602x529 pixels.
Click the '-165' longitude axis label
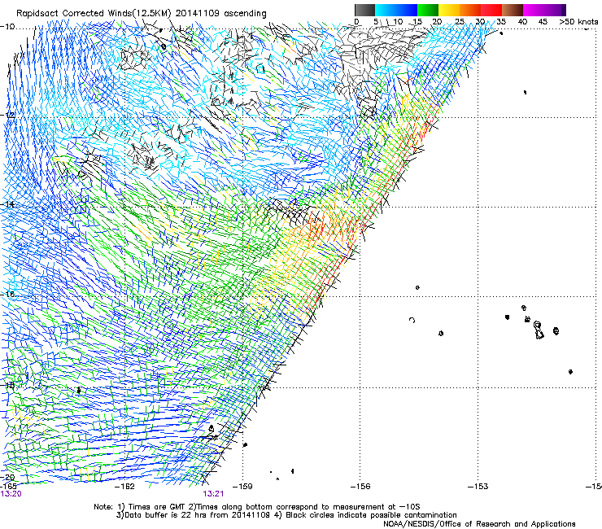(9, 487)
